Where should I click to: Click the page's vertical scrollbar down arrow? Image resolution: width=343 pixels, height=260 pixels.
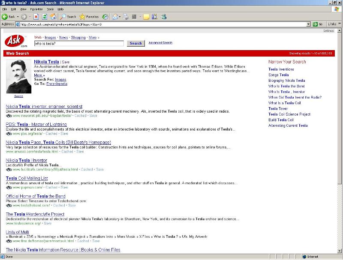(x=340, y=251)
